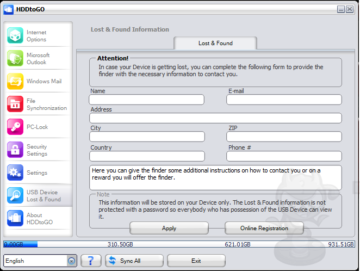Click into the E-mail input field
Screen dimensions: 360x271
[284, 100]
